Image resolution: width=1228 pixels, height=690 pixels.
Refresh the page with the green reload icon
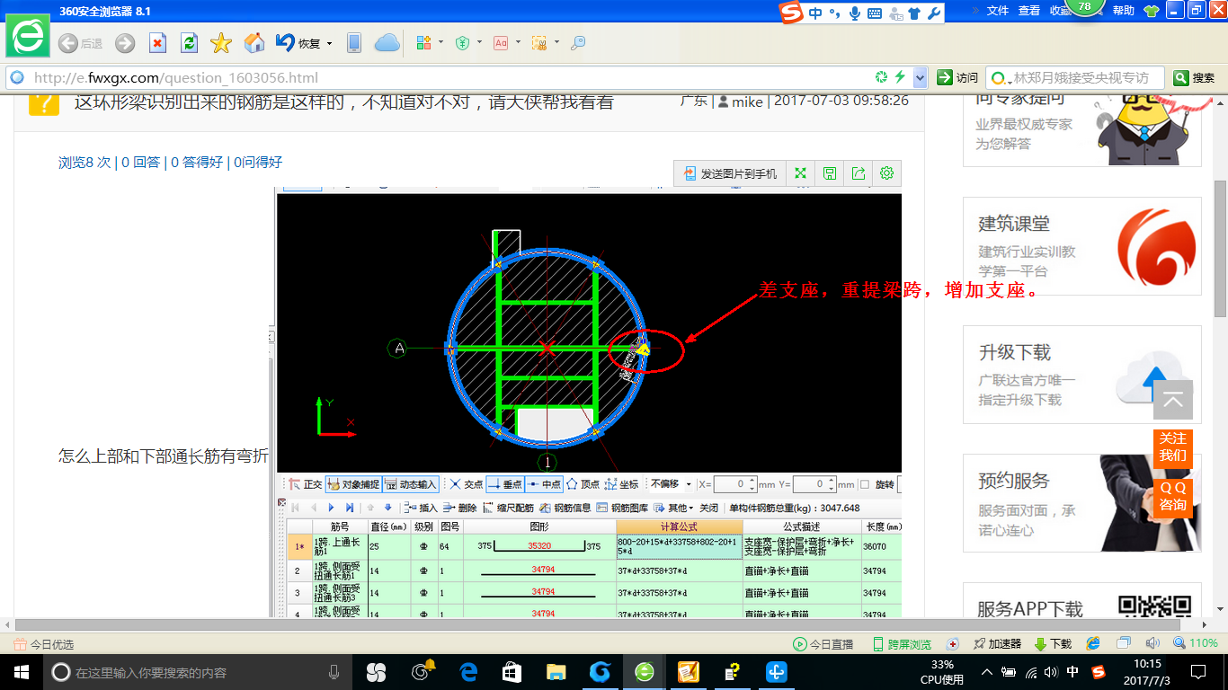[189, 43]
